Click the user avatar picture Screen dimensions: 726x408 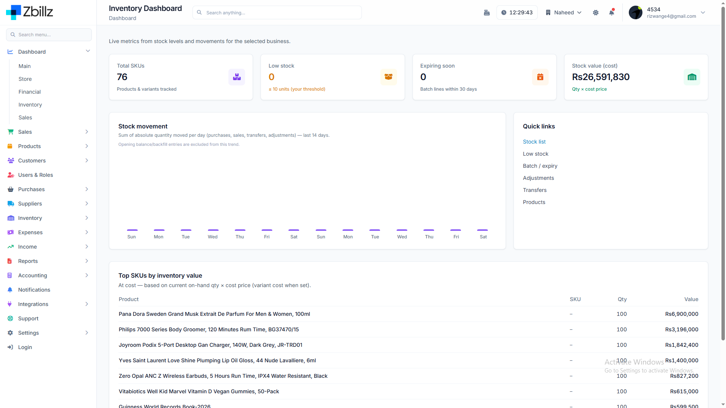coord(636,12)
